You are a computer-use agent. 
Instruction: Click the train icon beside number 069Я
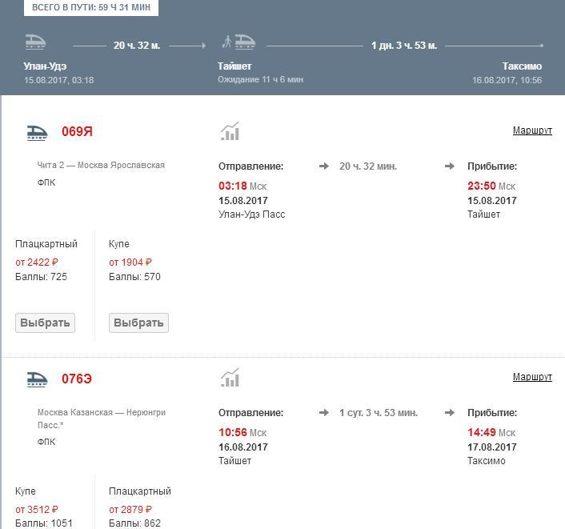[x=38, y=133]
